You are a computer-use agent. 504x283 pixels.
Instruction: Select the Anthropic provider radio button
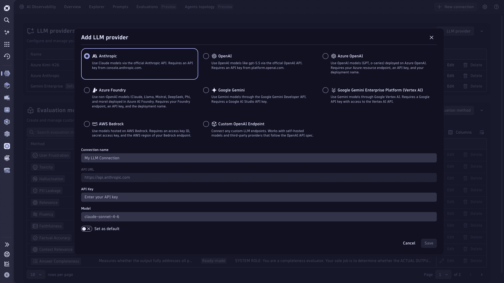[87, 56]
